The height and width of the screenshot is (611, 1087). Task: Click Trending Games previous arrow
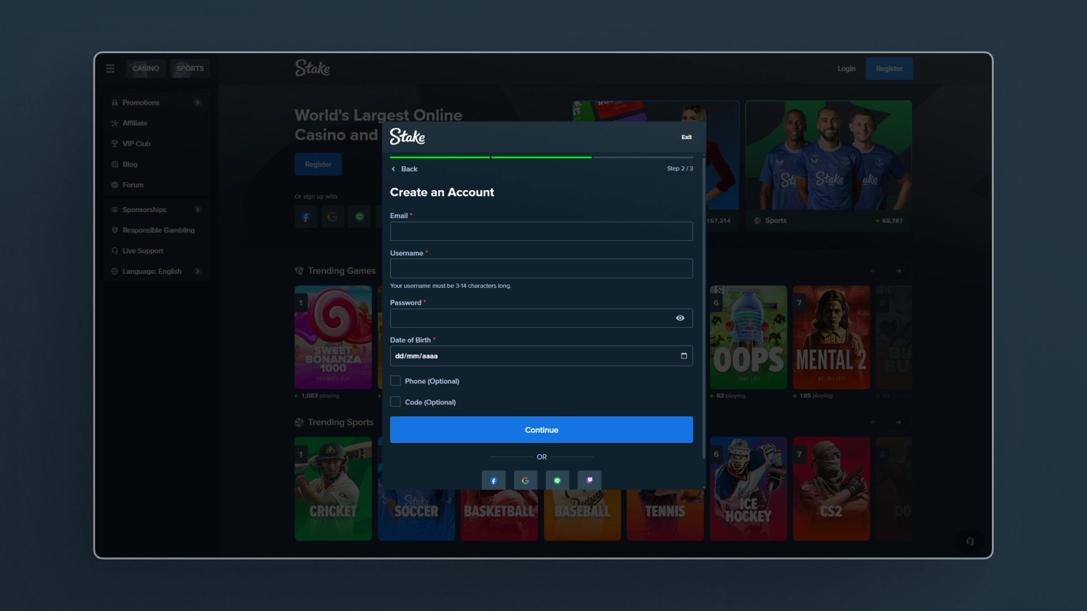pyautogui.click(x=873, y=271)
